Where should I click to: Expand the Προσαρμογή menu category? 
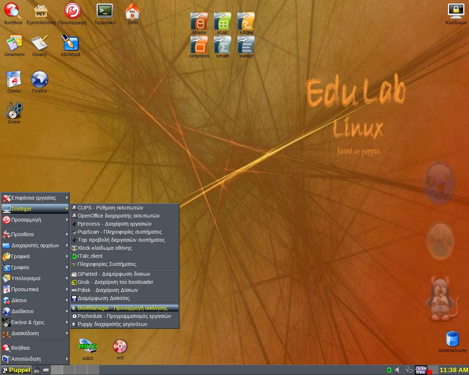coord(35,220)
